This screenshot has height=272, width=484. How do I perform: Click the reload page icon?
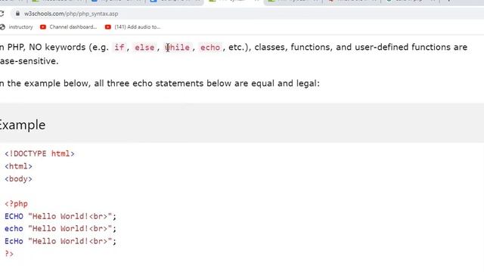(x=2, y=14)
